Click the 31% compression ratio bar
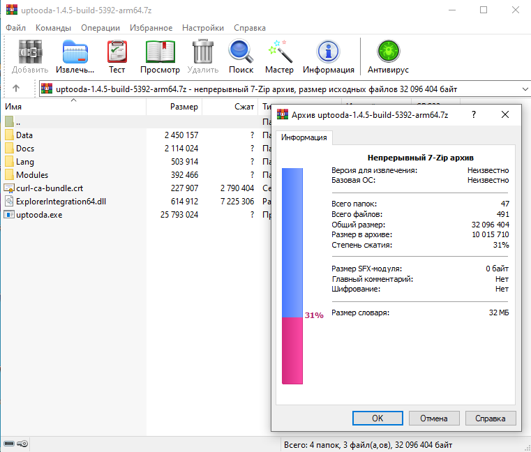 (x=292, y=276)
